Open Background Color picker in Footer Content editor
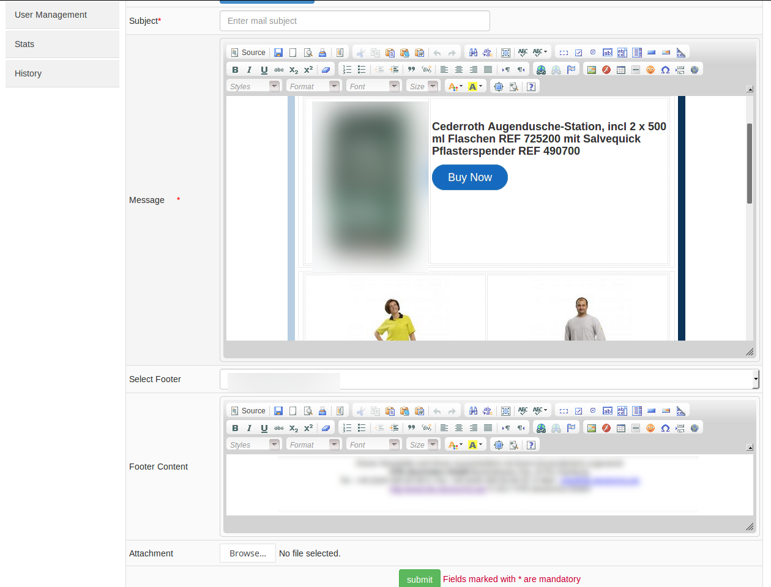This screenshot has width=771, height=587. 475,445
